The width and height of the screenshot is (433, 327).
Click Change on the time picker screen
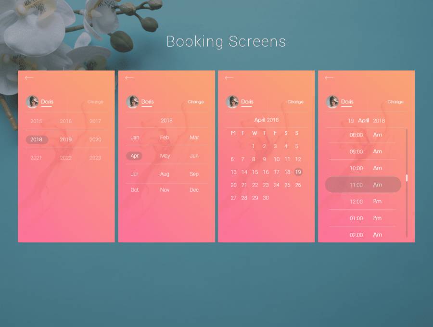coord(395,102)
